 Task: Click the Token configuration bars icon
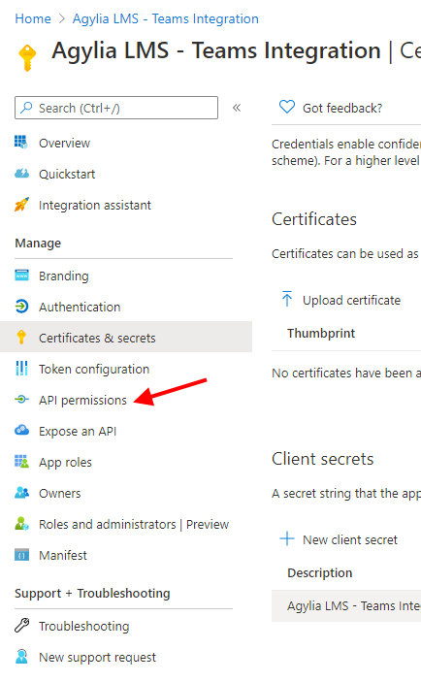[21, 369]
